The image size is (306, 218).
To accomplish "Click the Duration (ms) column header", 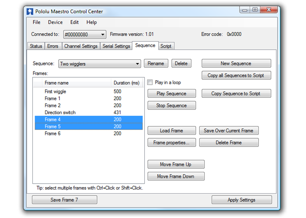I will tap(126, 83).
